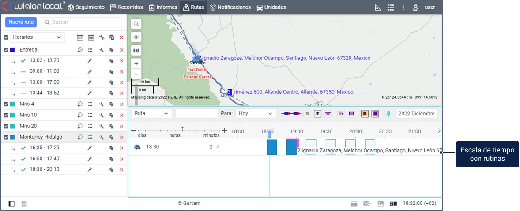
Task: Delete the Mns 10 route with red X
Action: 121,115
